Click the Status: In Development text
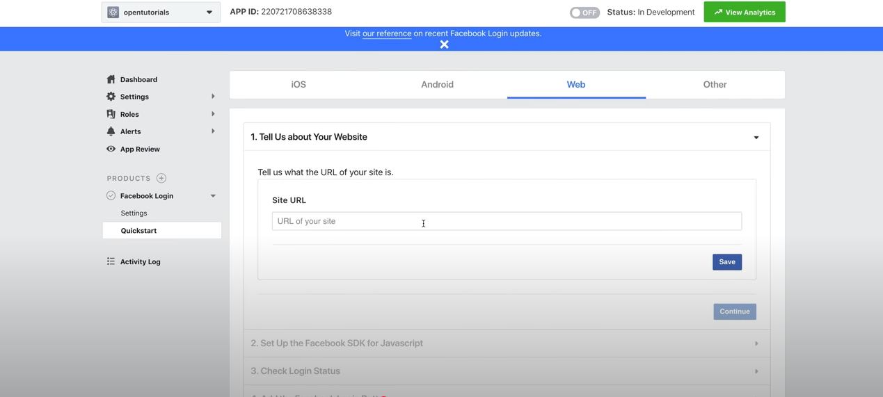 point(651,12)
